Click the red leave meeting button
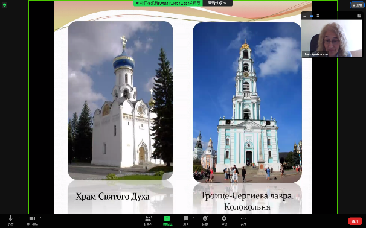This screenshot has height=228, width=366. tap(355, 221)
